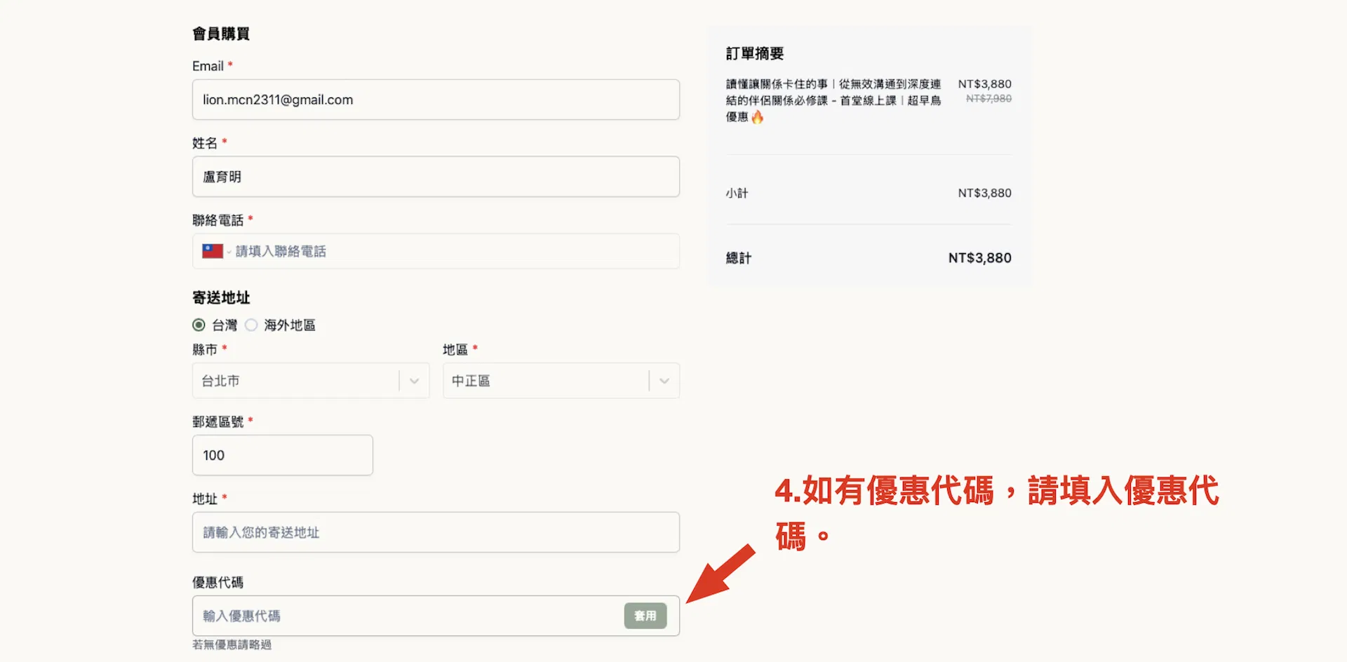Click the 套用 apply coupon button
Screen dimensions: 1347x662
click(x=645, y=616)
